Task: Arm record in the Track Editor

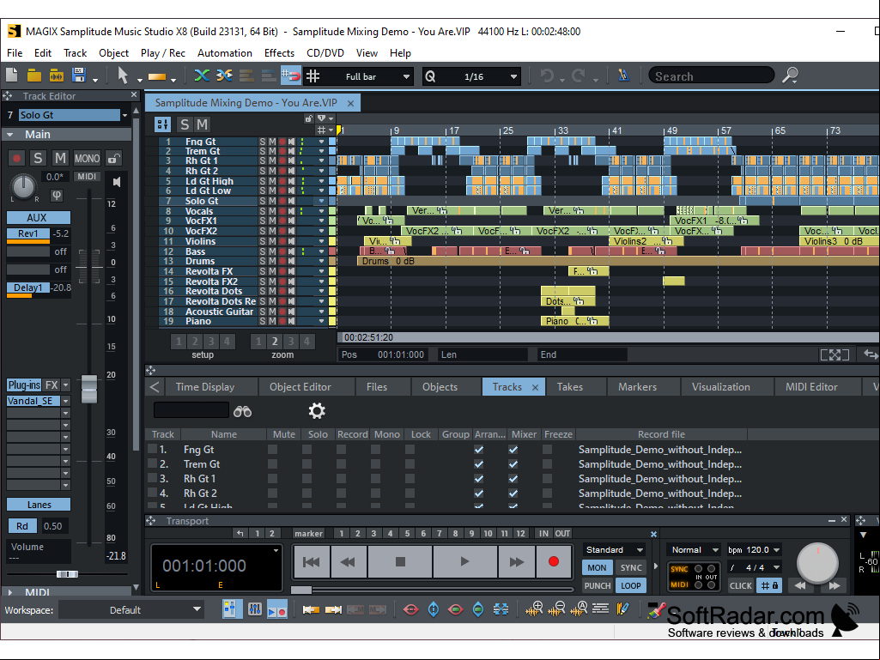Action: click(x=16, y=158)
